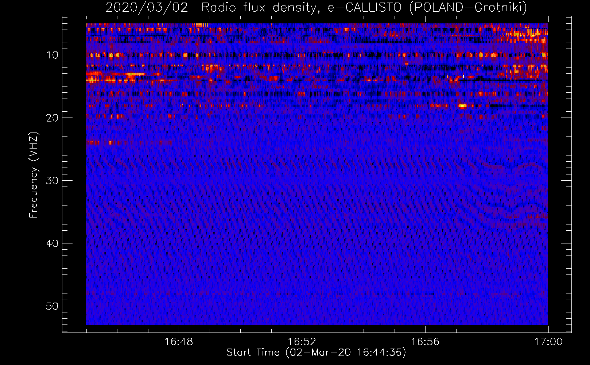
Task: Click the 40 MHz frequency tick label
Action: click(x=53, y=243)
